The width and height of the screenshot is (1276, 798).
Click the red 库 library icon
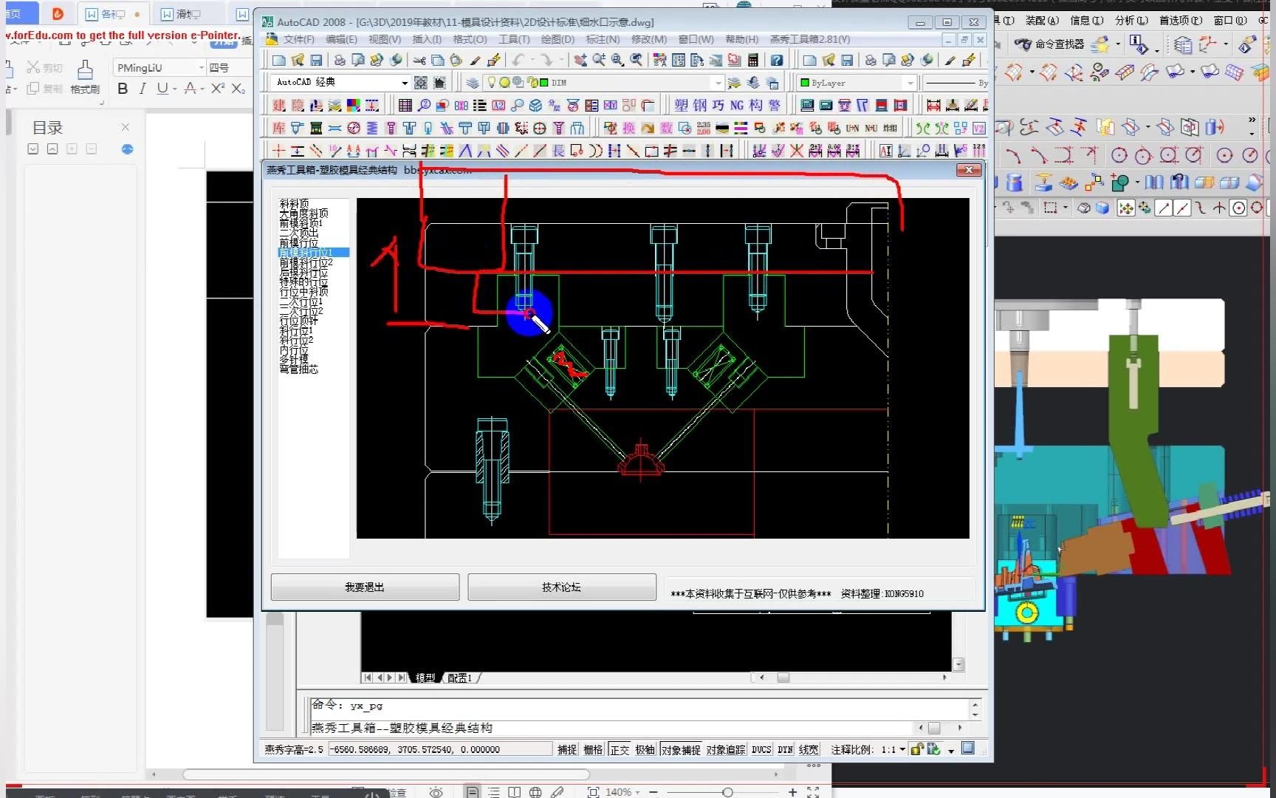click(x=278, y=128)
